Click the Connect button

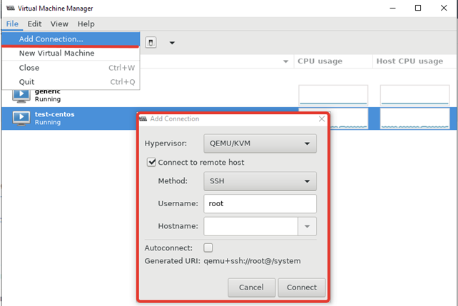pos(302,287)
